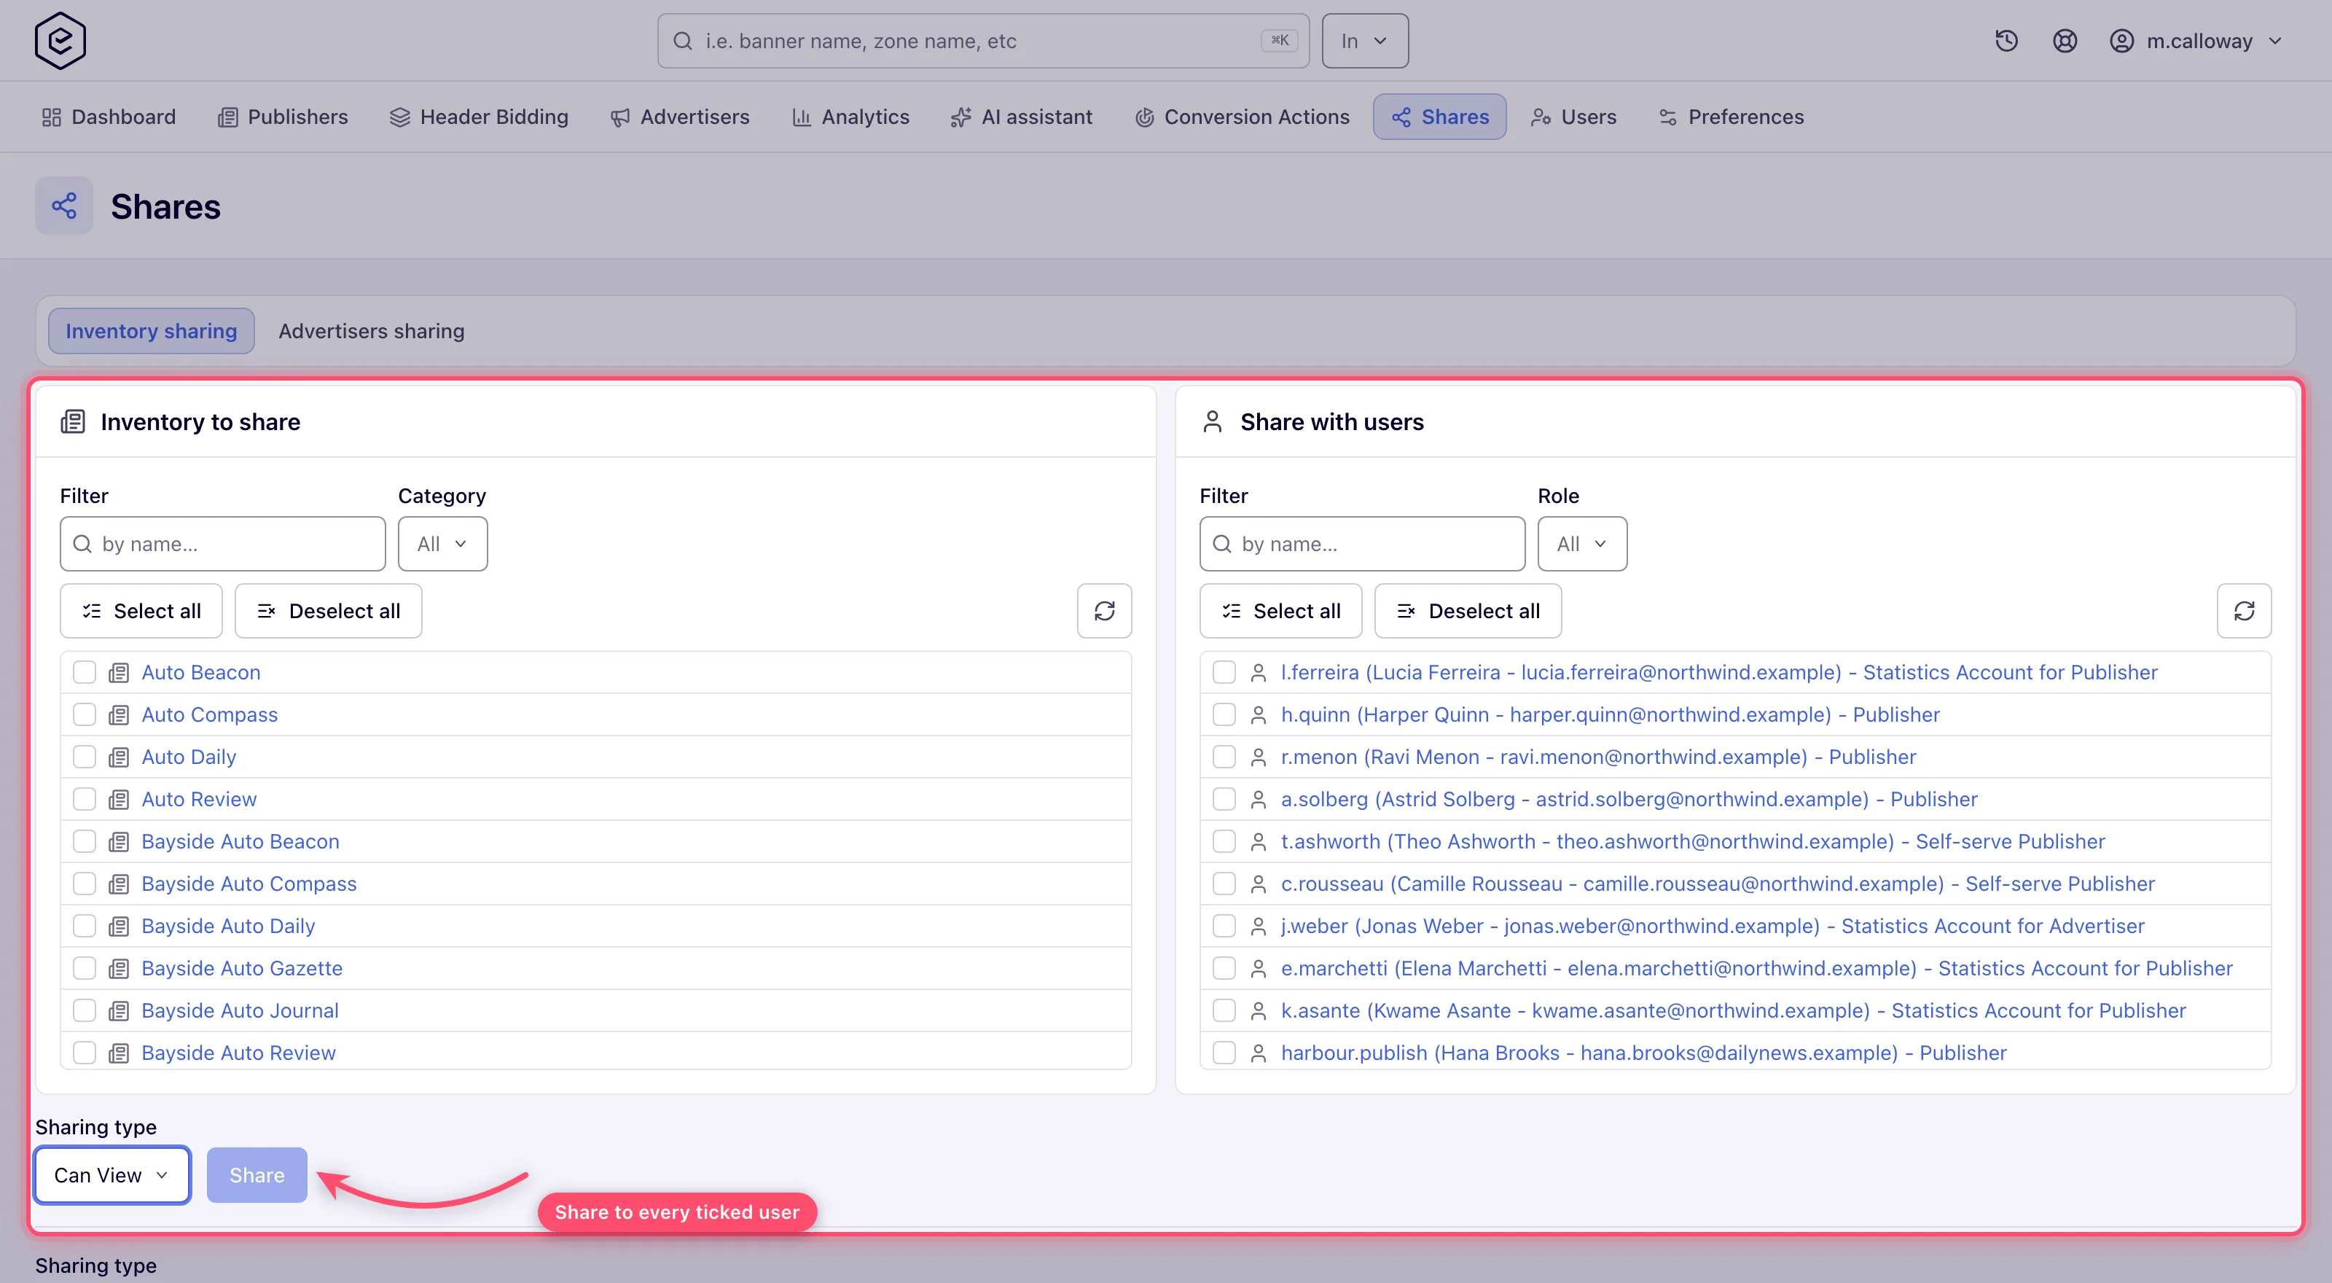Click the user icon beside j.weber
2332x1283 pixels.
tap(1257, 927)
